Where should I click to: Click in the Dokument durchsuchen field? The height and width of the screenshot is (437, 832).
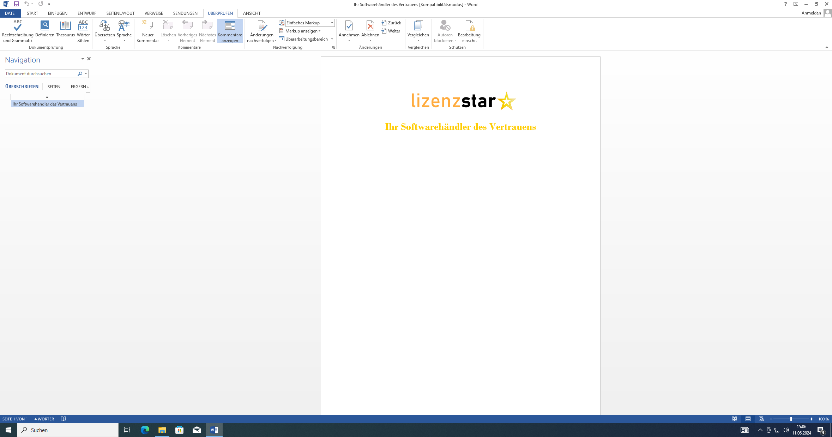41,74
